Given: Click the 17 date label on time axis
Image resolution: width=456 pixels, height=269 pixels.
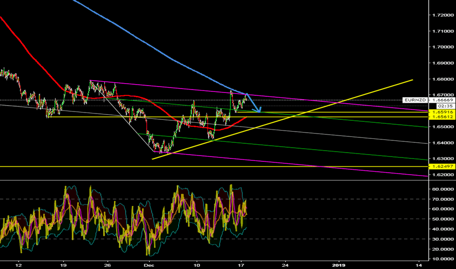Looking at the screenshot, I should coord(241,265).
